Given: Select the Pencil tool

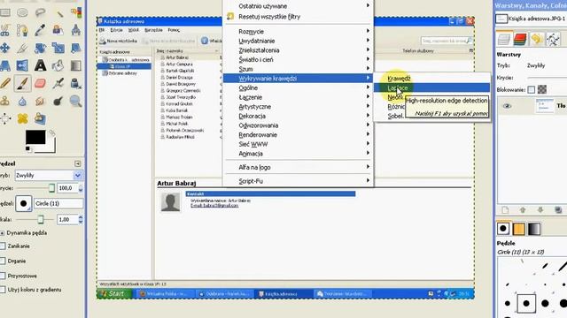Looking at the screenshot, I should point(4,83).
